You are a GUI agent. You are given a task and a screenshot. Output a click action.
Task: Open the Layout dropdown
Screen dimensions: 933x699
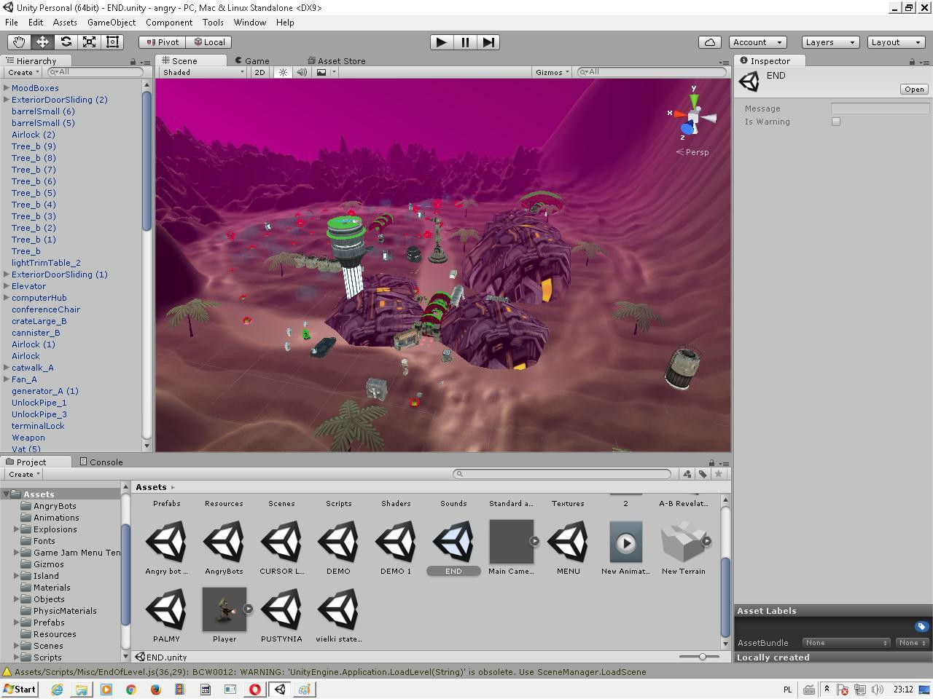[x=896, y=42]
